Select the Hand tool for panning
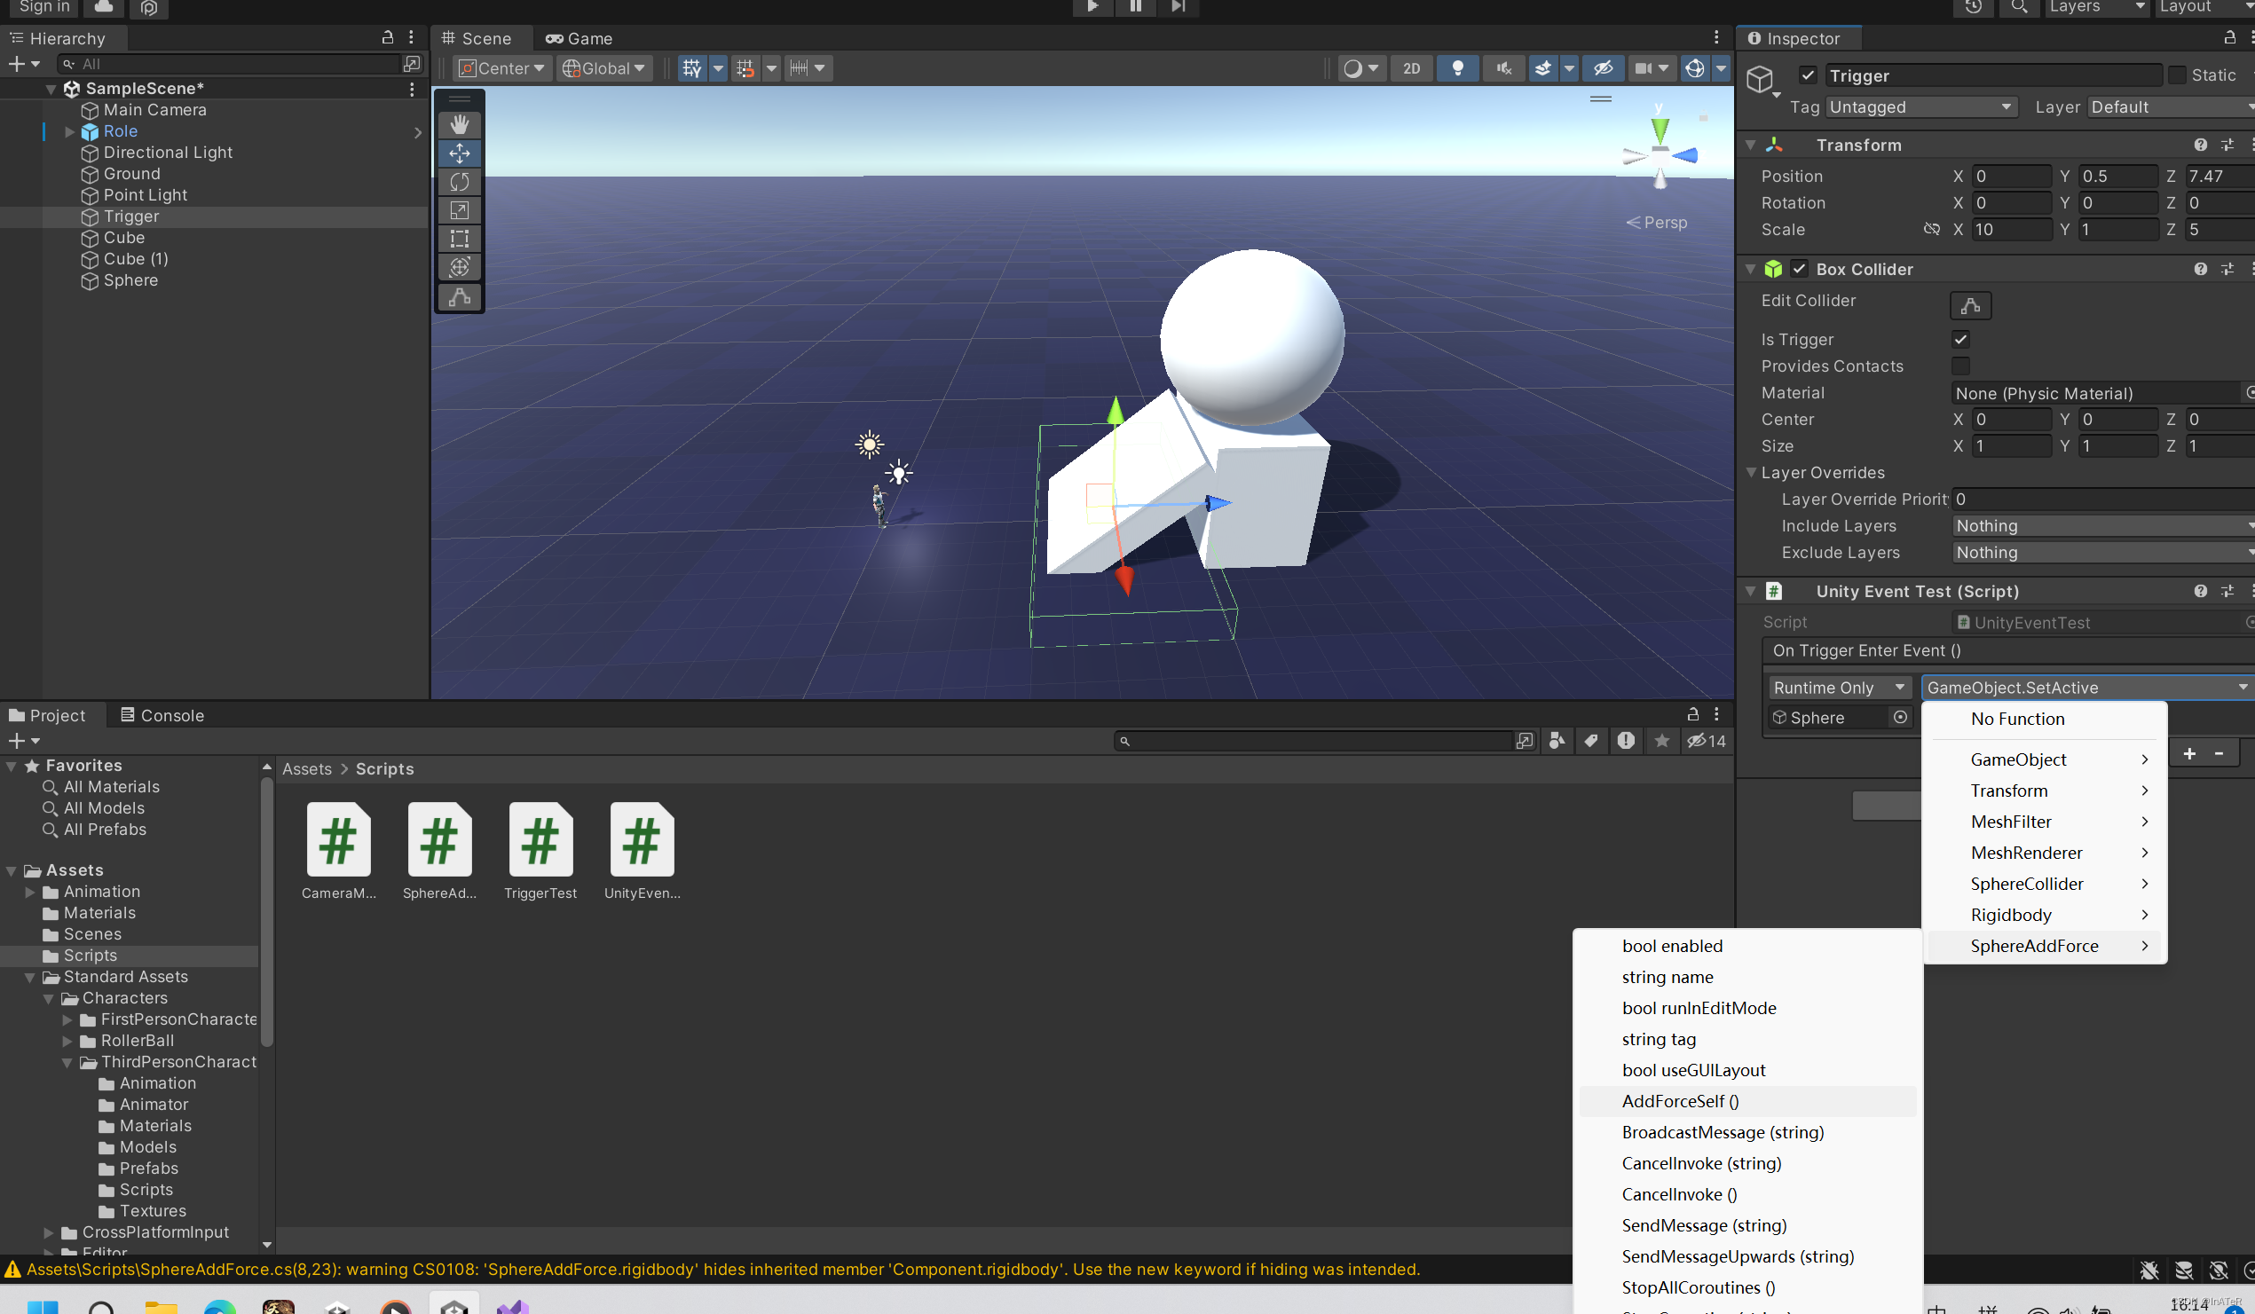 pos(459,124)
